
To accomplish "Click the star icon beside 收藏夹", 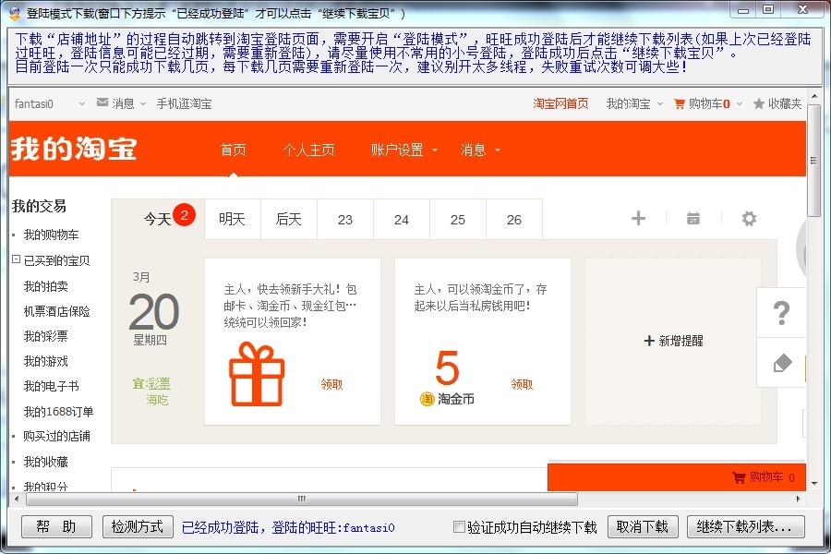I will [x=759, y=104].
